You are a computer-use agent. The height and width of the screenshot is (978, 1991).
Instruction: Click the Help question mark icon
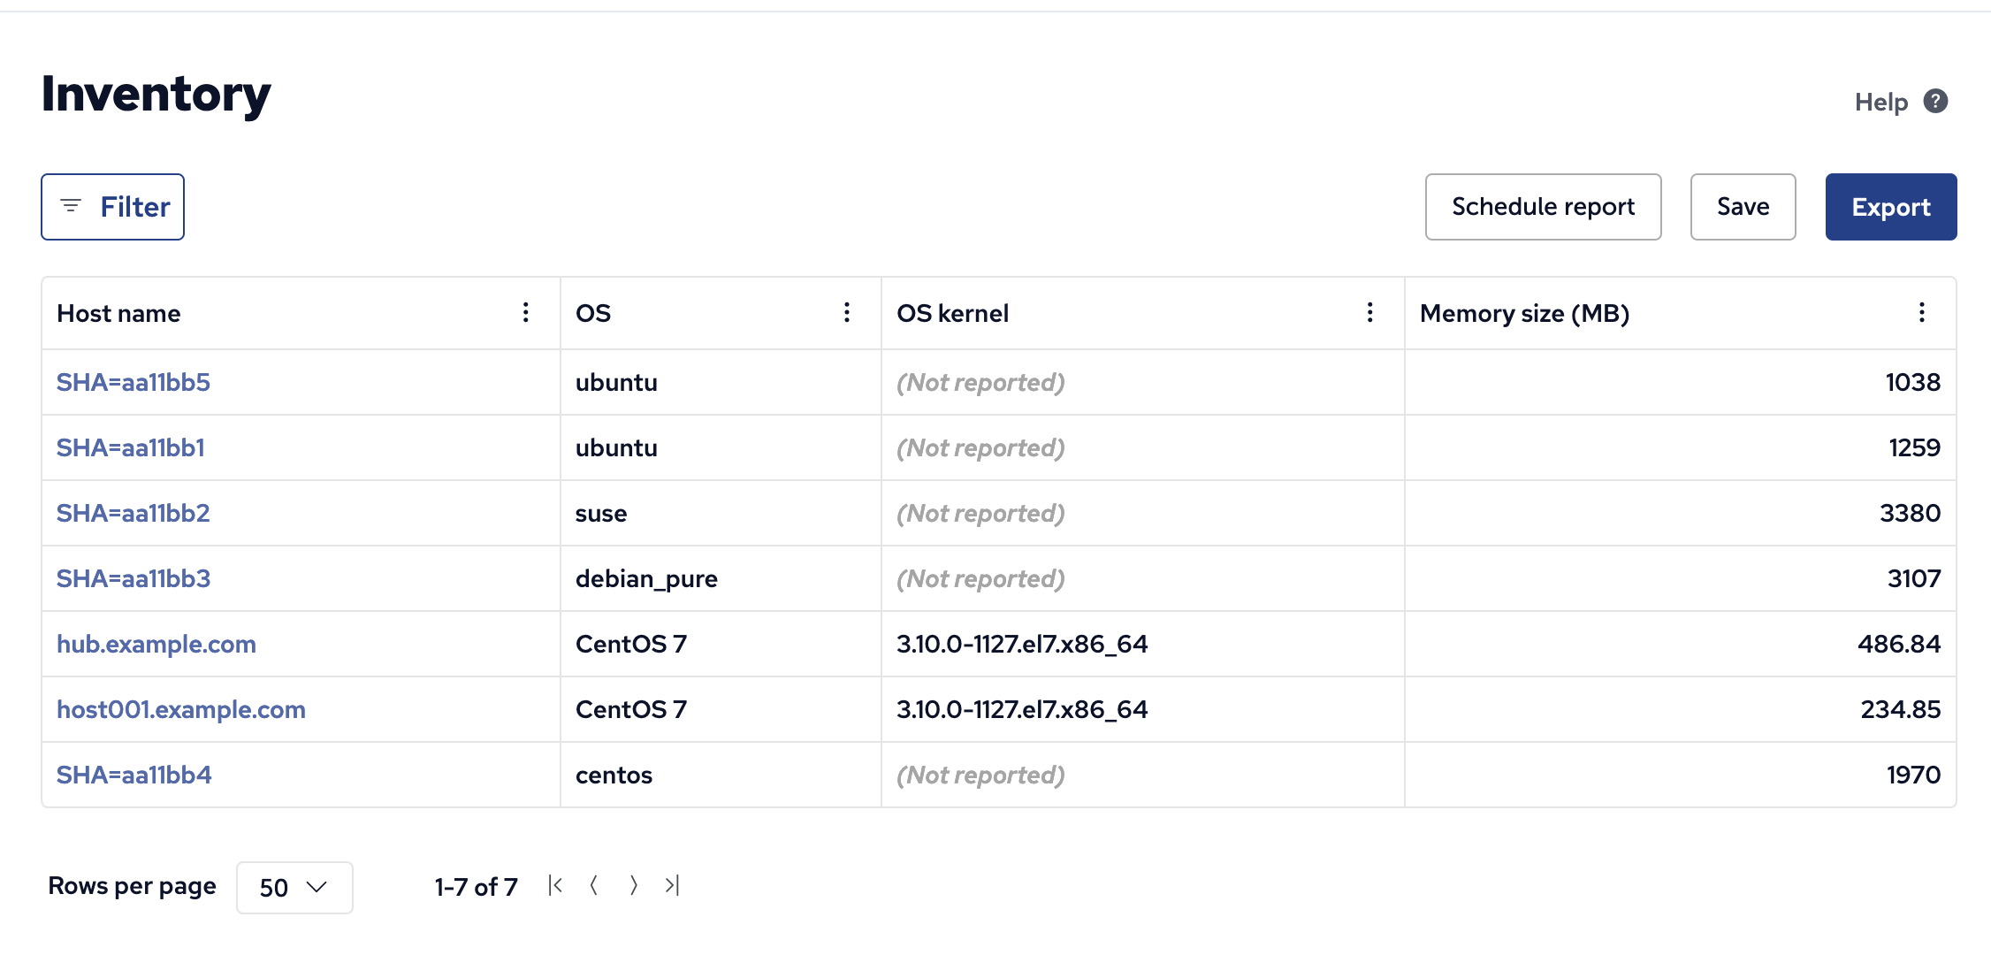tap(1934, 101)
